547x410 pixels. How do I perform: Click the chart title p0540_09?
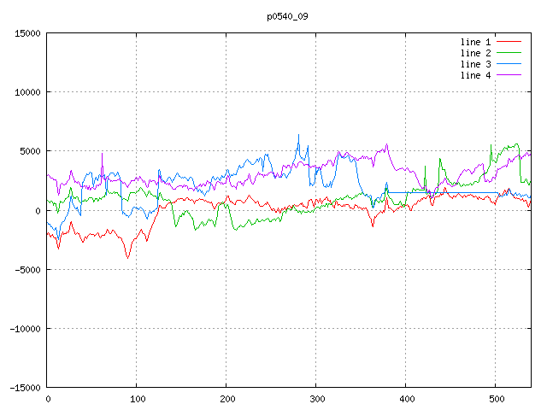tap(287, 16)
